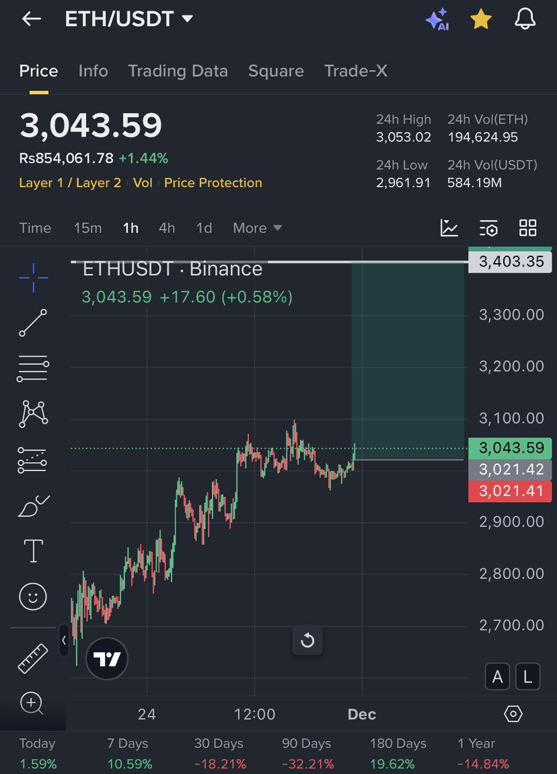This screenshot has width=557, height=774.
Task: Open the four-square grid layout icon
Action: coord(528,228)
